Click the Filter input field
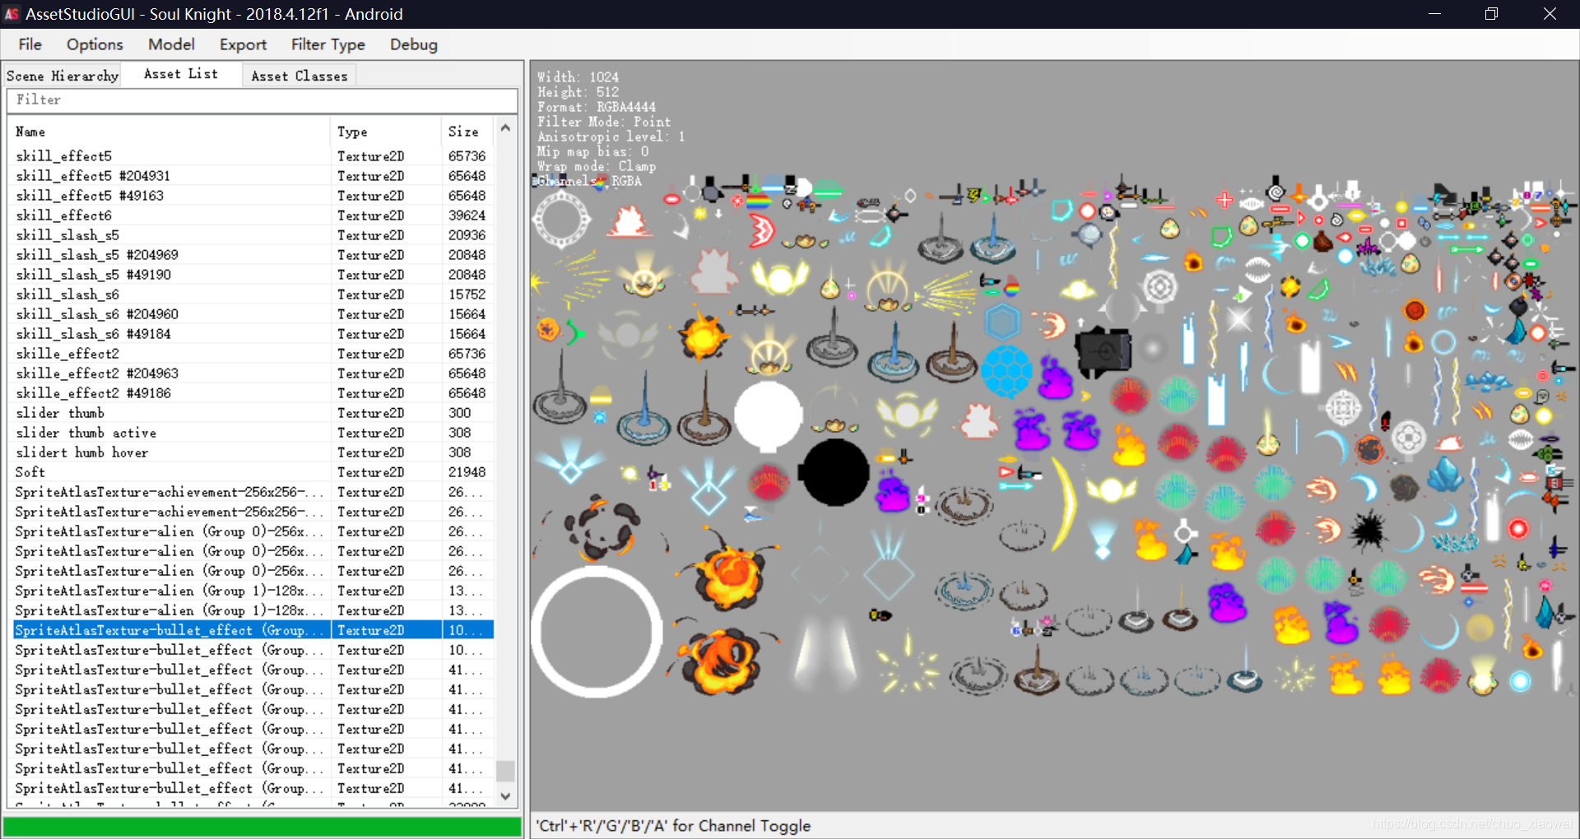 [262, 100]
